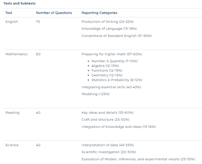Click the 'Algebra (12-15%)' bullet item
The height and width of the screenshot is (164, 202).
[x=105, y=66]
